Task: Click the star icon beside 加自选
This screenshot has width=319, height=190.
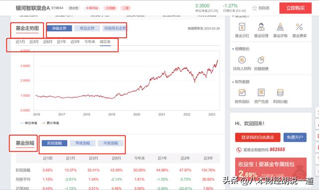Action: click(255, 8)
